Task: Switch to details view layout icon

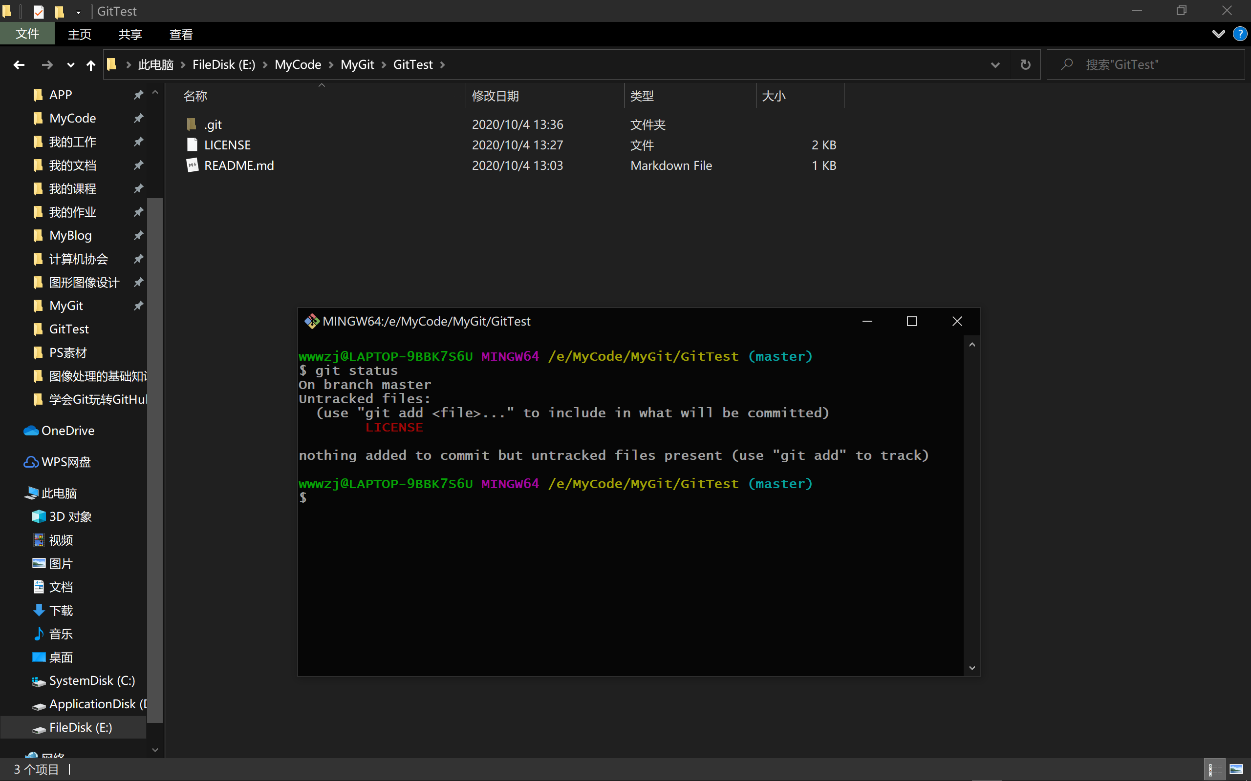Action: pyautogui.click(x=1213, y=770)
